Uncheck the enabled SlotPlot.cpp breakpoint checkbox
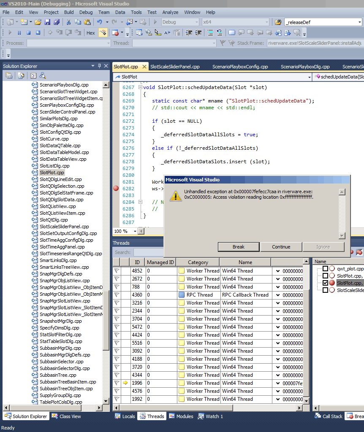This screenshot has width=364, height=432. (x=325, y=283)
